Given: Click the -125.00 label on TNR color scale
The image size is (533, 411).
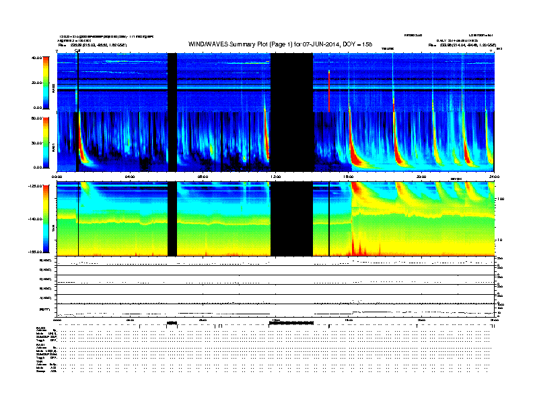Looking at the screenshot, I should [x=36, y=186].
